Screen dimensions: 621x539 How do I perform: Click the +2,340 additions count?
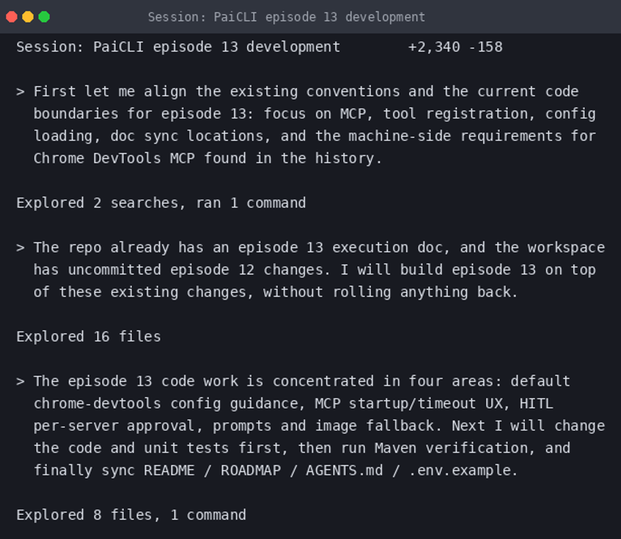click(434, 47)
